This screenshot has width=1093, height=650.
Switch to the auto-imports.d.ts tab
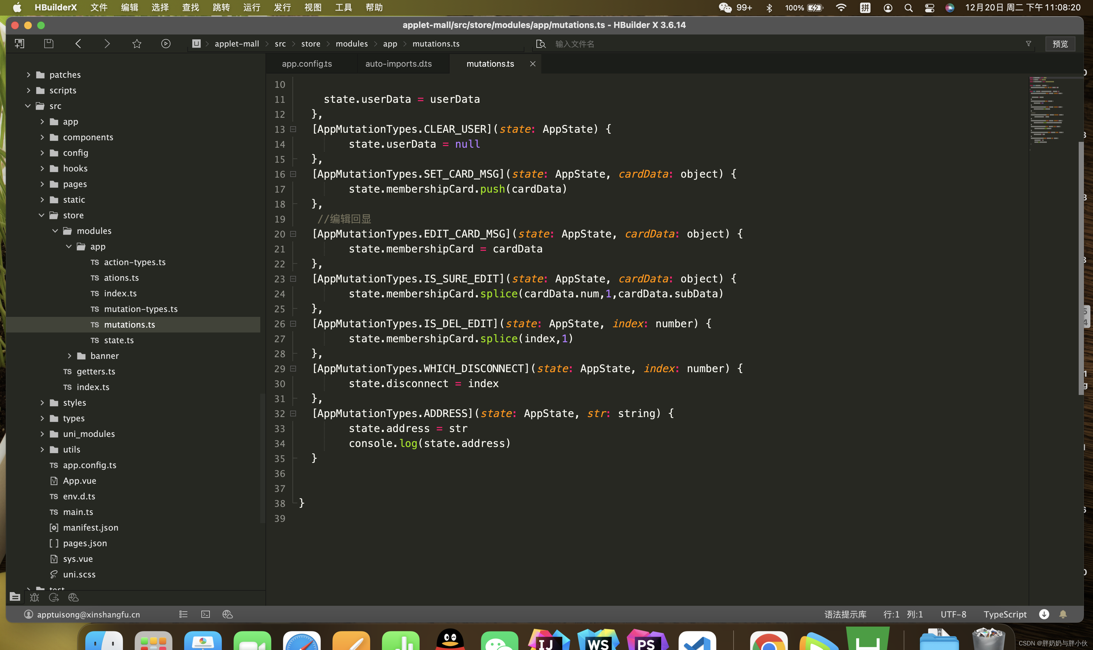click(x=398, y=64)
